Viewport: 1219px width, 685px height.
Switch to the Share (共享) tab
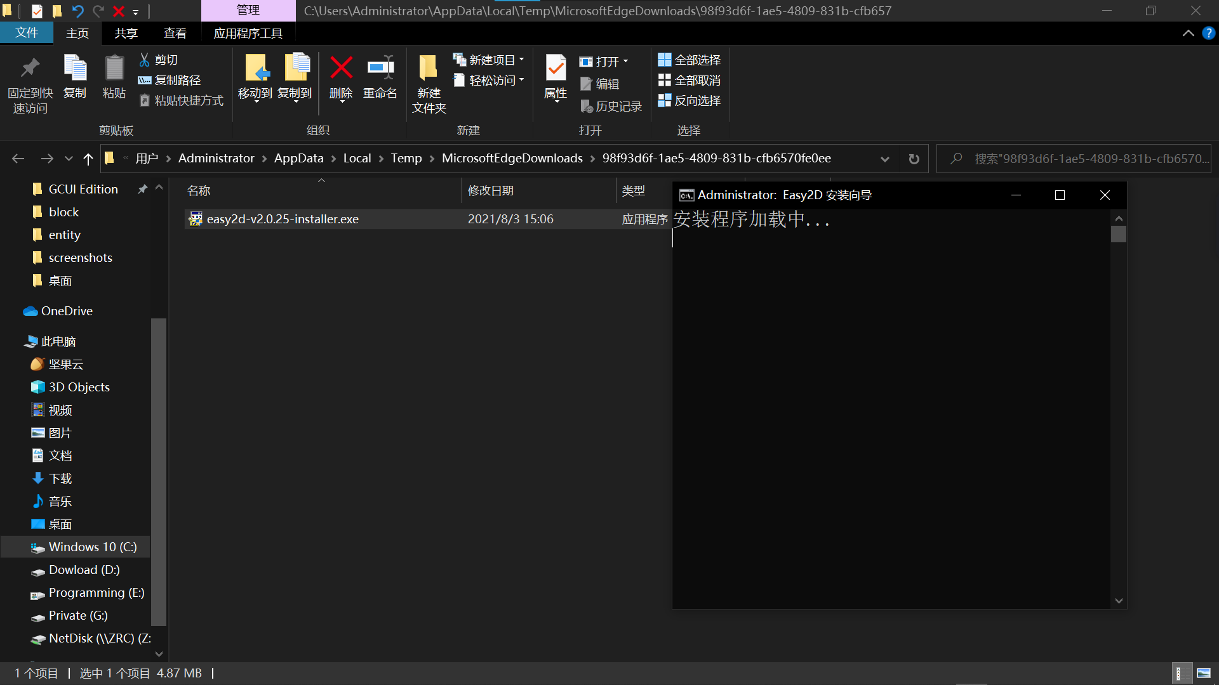point(126,33)
